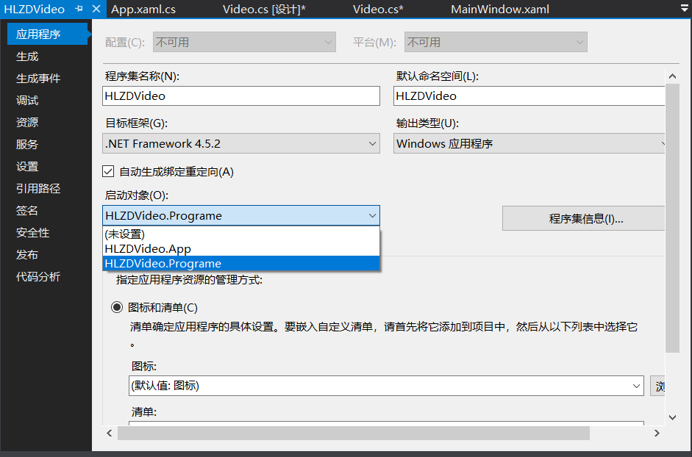Close the HLZDVideo properties tab
Screen dimensions: 692x457
coord(96,9)
